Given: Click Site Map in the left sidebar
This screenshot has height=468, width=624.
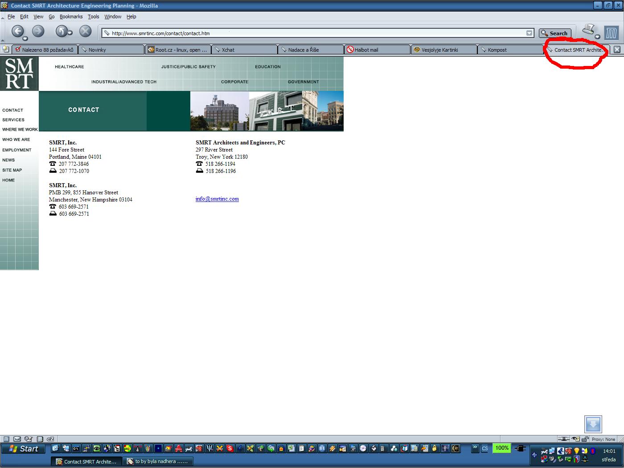Looking at the screenshot, I should 12,170.
